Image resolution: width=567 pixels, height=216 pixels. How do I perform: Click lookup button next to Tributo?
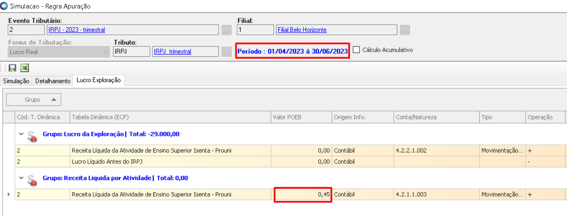point(227,52)
